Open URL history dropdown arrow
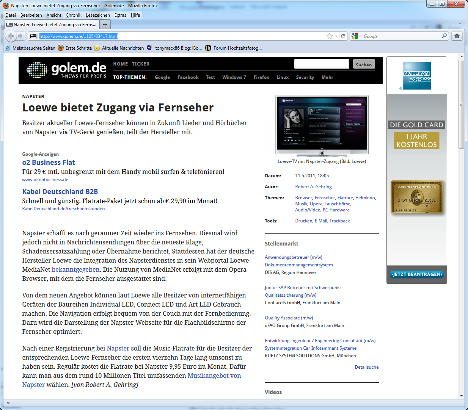Image resolution: width=468 pixels, height=410 pixels. point(336,36)
